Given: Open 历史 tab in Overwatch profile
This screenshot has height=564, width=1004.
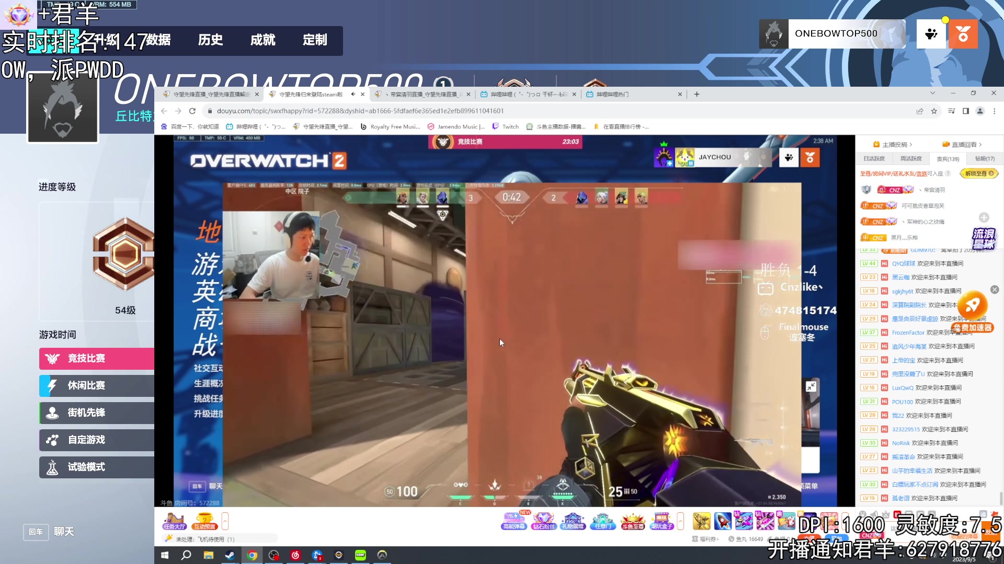Looking at the screenshot, I should [210, 40].
